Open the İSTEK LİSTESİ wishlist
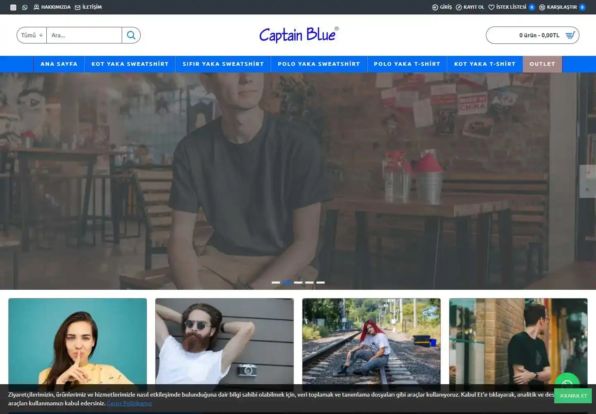Image resolution: width=596 pixels, height=414 pixels. pos(512,7)
